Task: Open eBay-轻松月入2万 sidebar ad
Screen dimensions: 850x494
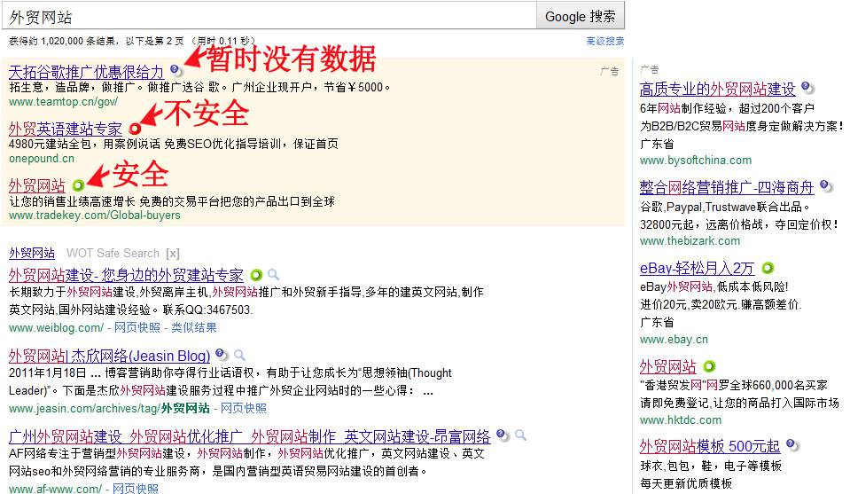Action: (698, 269)
